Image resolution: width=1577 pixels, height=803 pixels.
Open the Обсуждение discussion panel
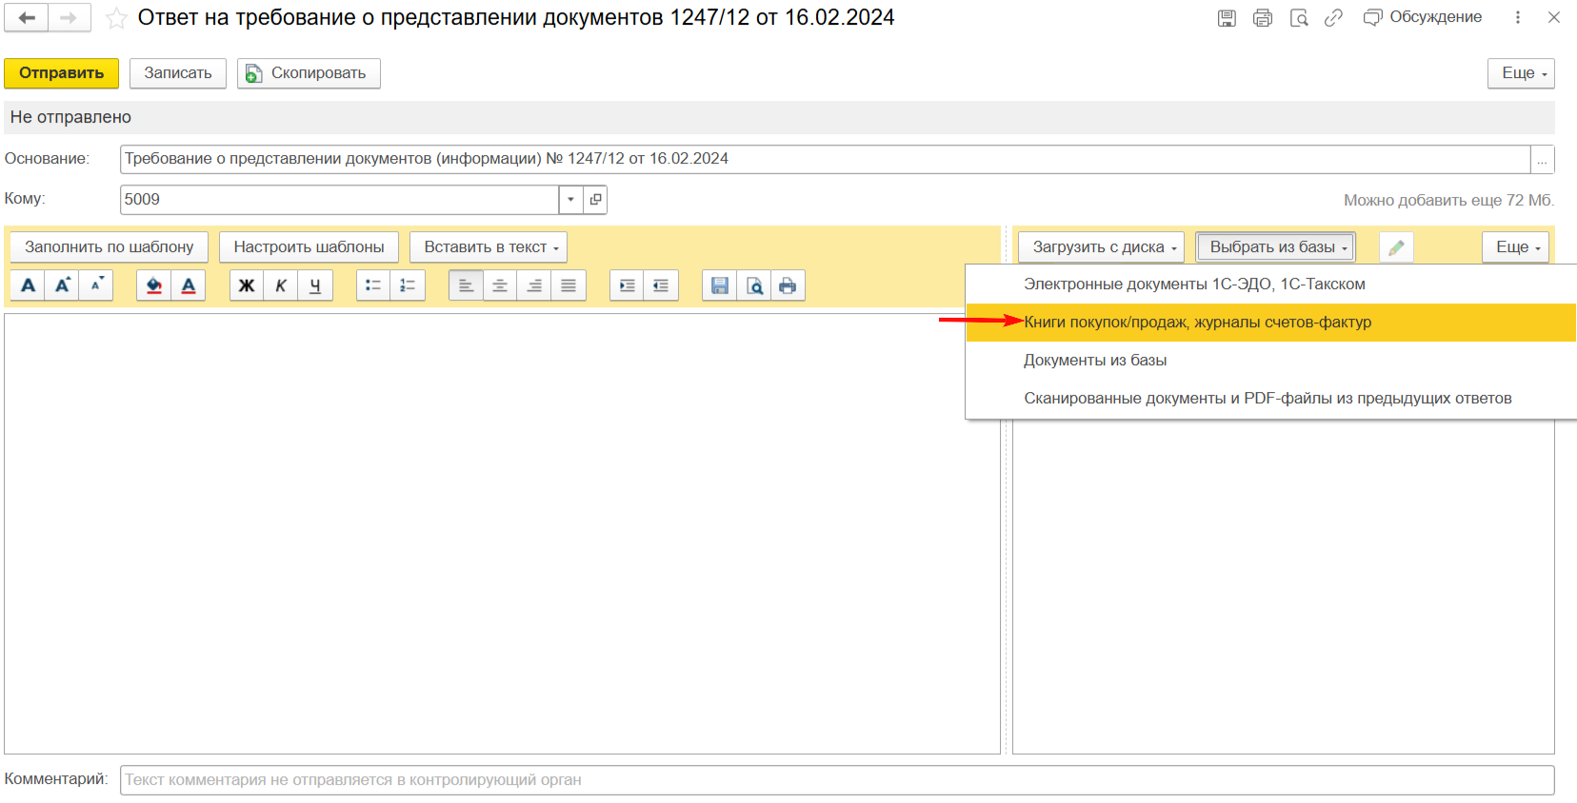click(x=1423, y=17)
